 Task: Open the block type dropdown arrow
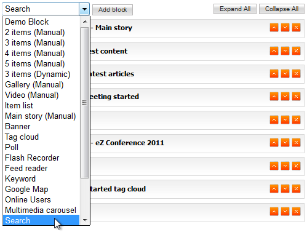point(84,9)
